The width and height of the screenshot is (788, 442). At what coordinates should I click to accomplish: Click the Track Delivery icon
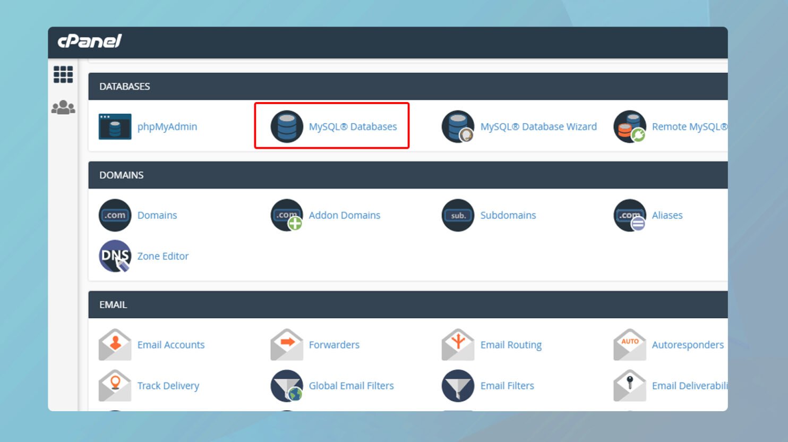coord(115,385)
